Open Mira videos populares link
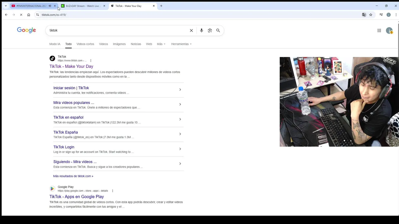Screen dimensions: 399x224 pyautogui.click(x=74, y=103)
